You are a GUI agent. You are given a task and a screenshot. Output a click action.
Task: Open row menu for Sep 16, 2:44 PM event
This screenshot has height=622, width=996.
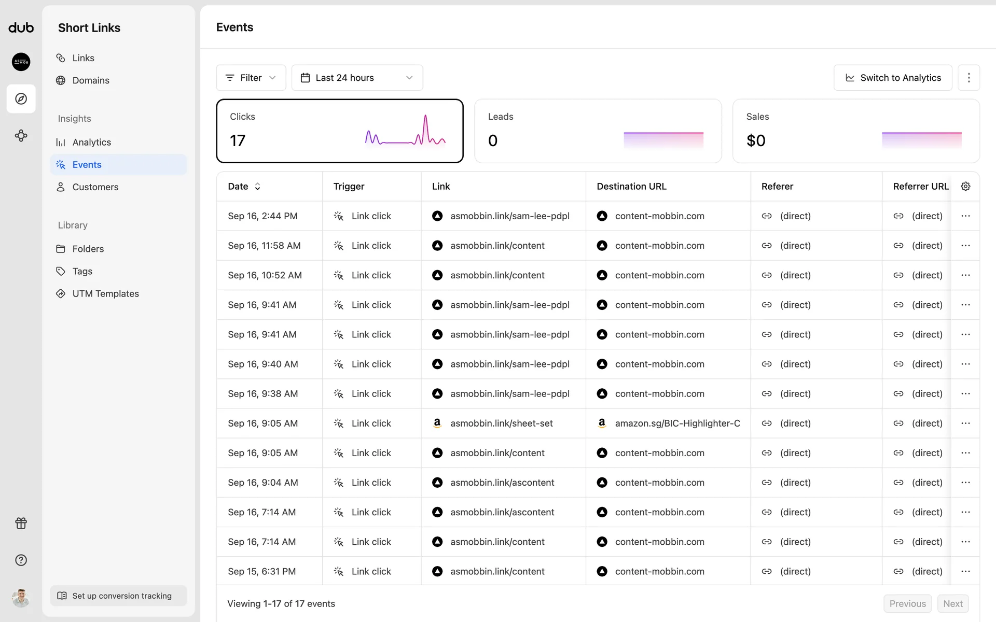click(x=965, y=216)
